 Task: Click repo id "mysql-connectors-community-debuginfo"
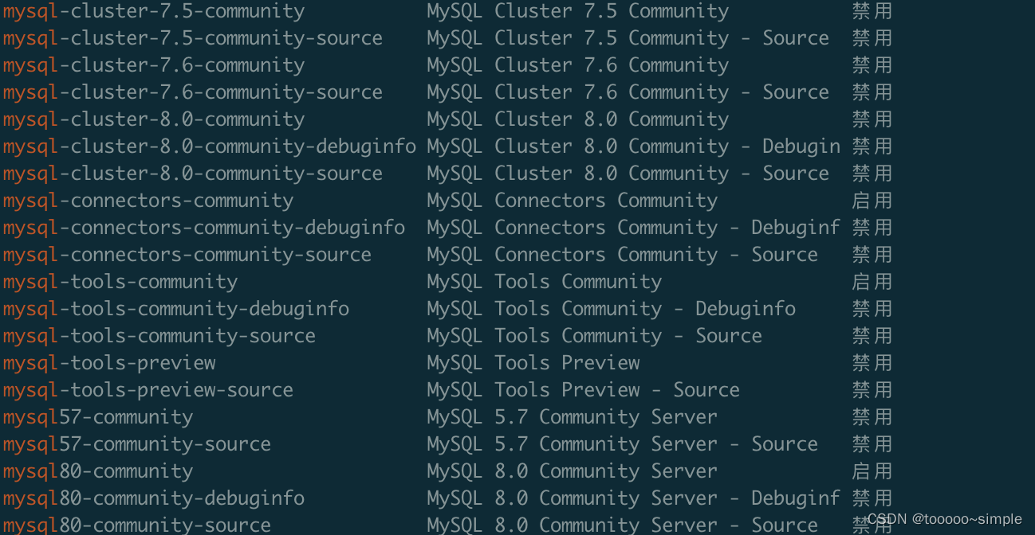[203, 228]
